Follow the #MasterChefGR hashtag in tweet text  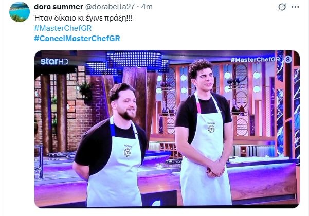63,28
